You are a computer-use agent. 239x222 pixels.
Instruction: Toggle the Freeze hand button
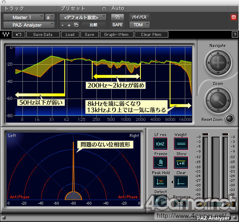coord(160,163)
